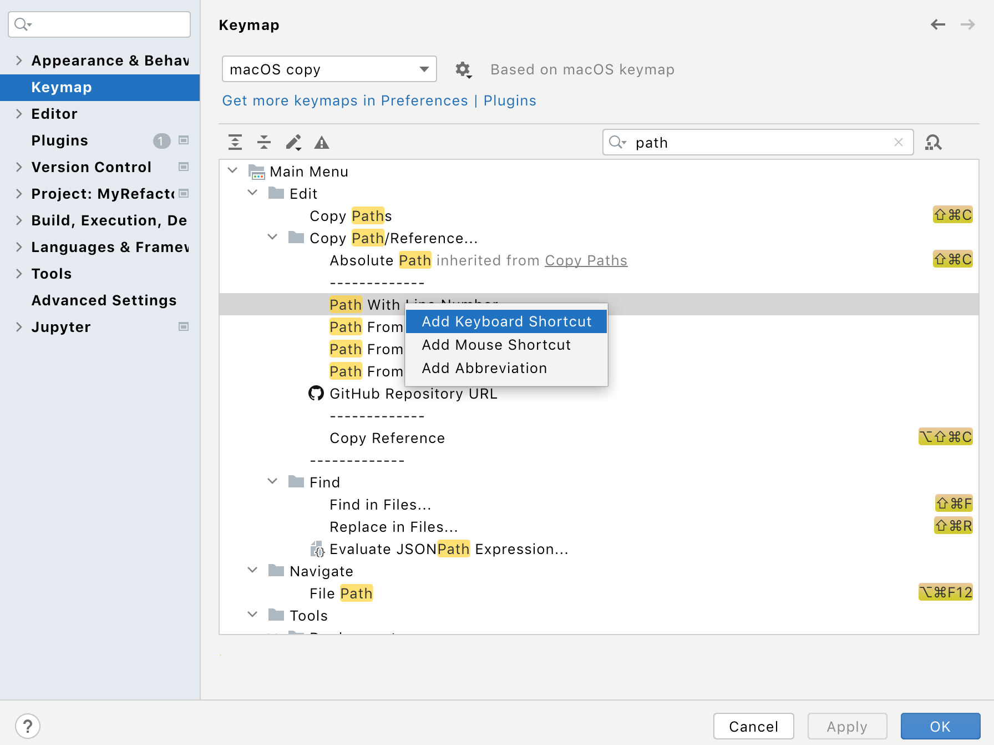
Task: Choose Add Mouse Shortcut from the menu
Action: [x=496, y=345]
